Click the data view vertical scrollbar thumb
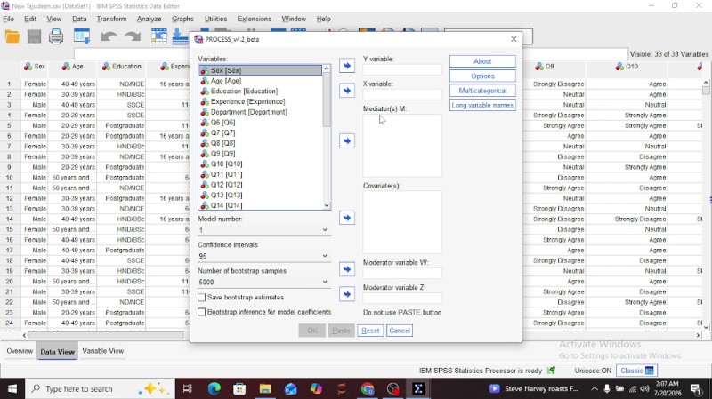The image size is (712, 399). click(x=705, y=91)
